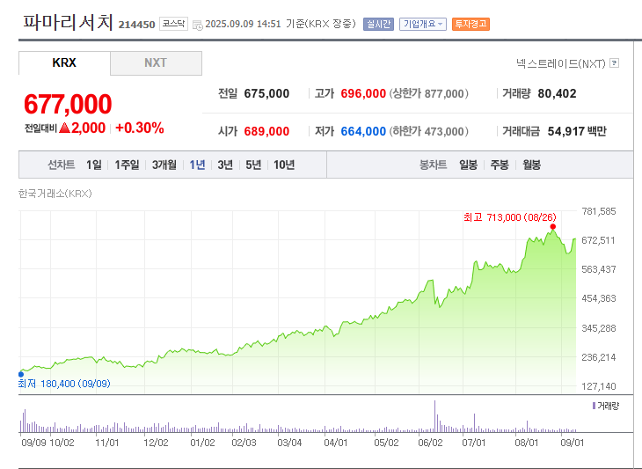
Task: Select the 1주일 line chart period
Action: [127, 165]
